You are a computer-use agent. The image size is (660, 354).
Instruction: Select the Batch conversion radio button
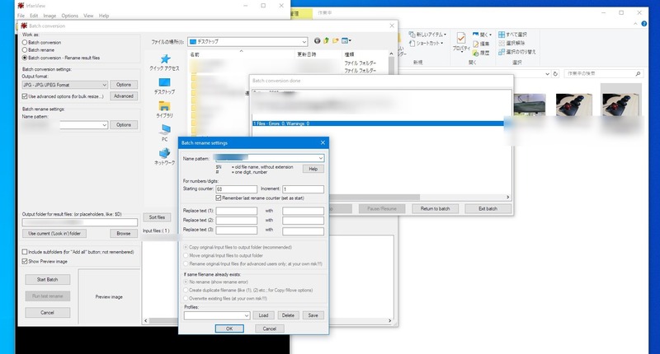[25, 43]
